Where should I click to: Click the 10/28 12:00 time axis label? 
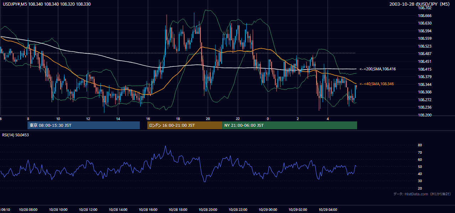tap(88, 210)
